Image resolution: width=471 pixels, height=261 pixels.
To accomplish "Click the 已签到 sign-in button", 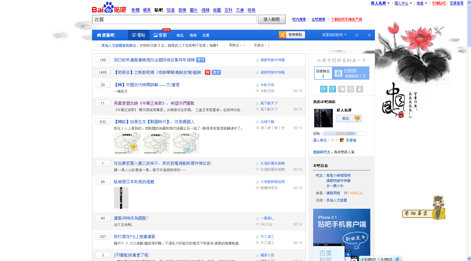I will [x=351, y=73].
